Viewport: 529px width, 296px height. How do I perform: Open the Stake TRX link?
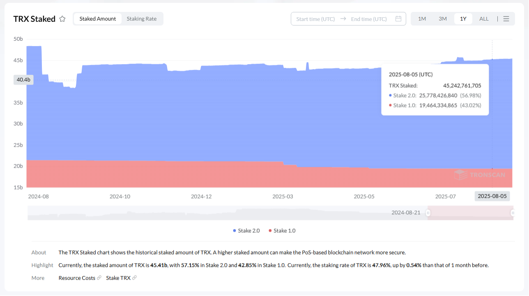[118, 278]
